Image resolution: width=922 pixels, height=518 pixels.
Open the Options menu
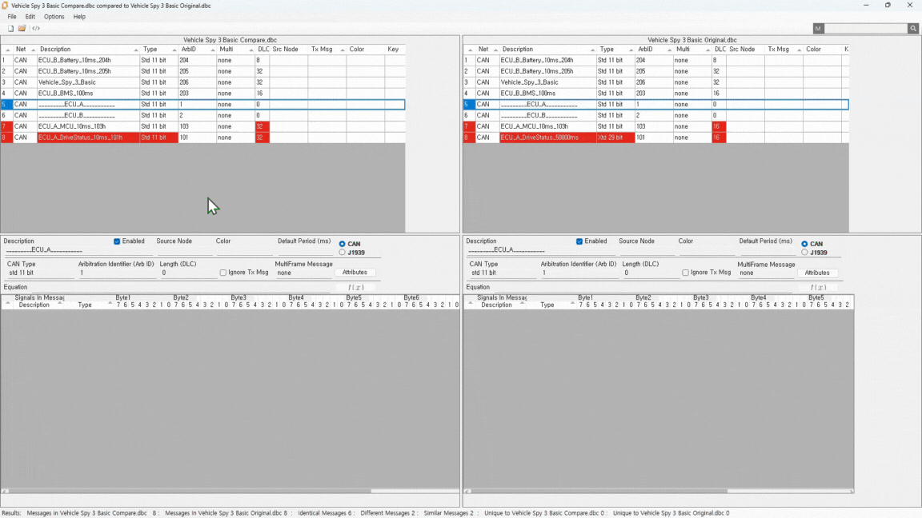54,17
